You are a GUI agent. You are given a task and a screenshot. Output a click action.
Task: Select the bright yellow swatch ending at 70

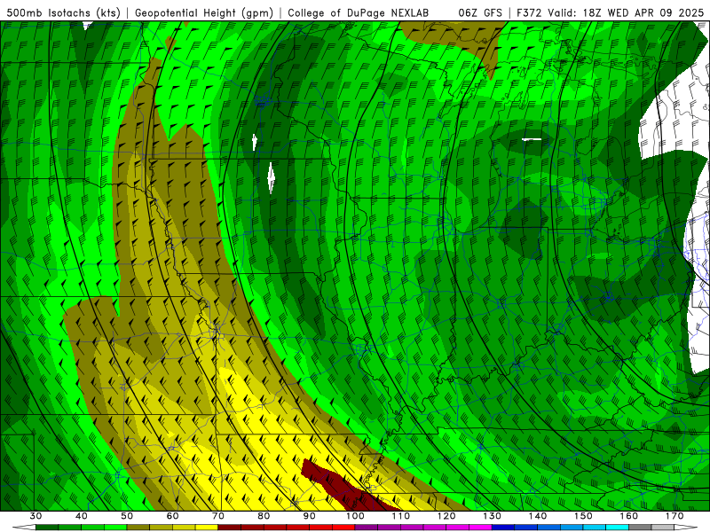[x=207, y=528]
